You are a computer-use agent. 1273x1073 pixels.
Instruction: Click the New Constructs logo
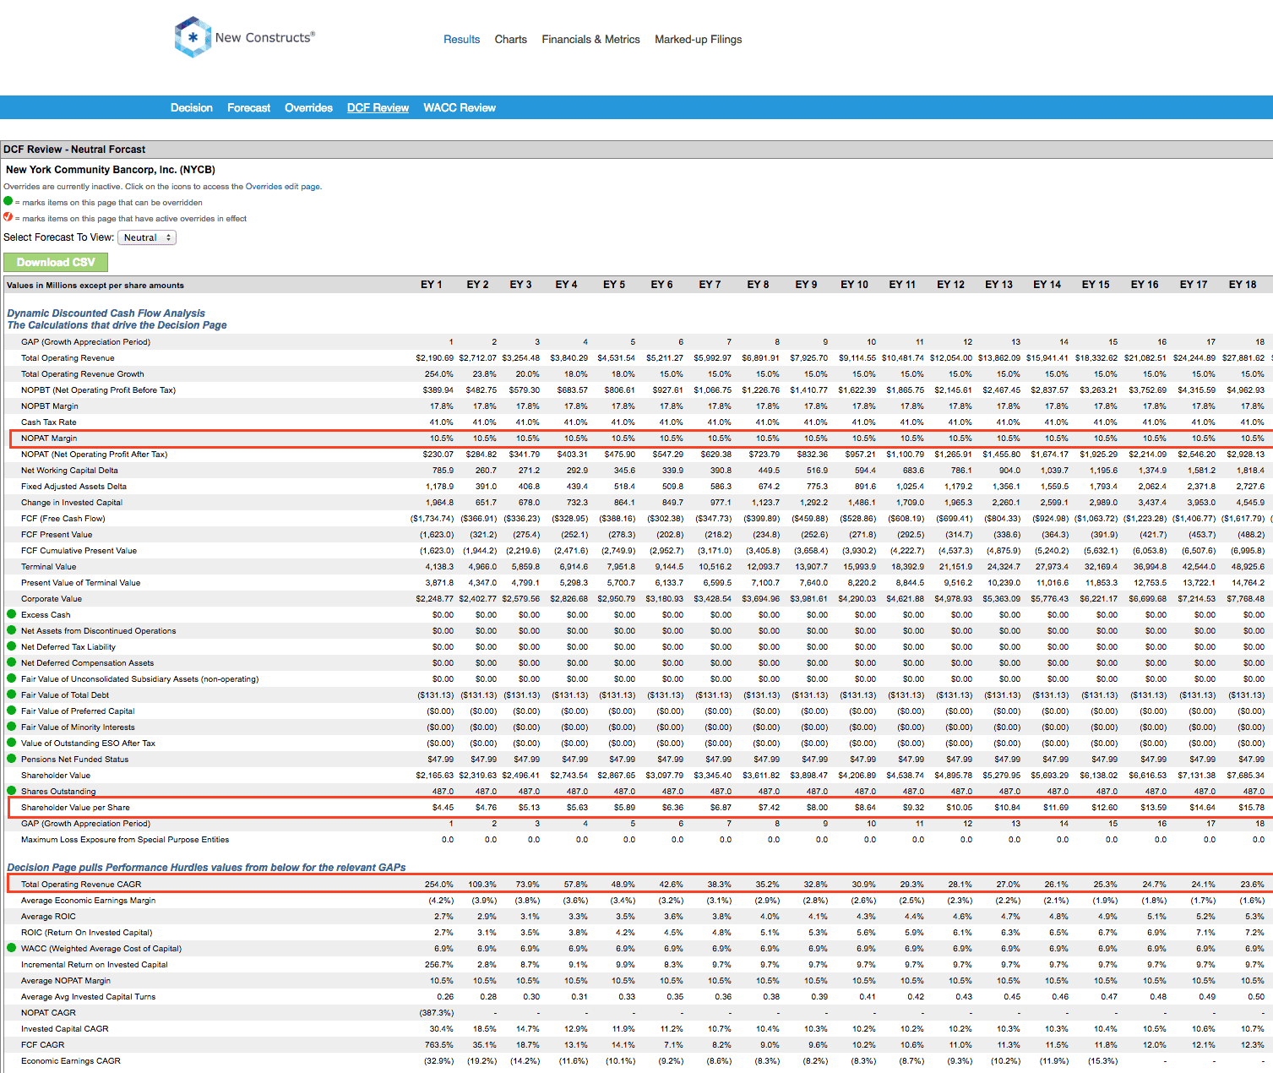point(244,37)
